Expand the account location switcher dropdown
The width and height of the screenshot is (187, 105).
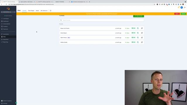click(x=8, y=12)
